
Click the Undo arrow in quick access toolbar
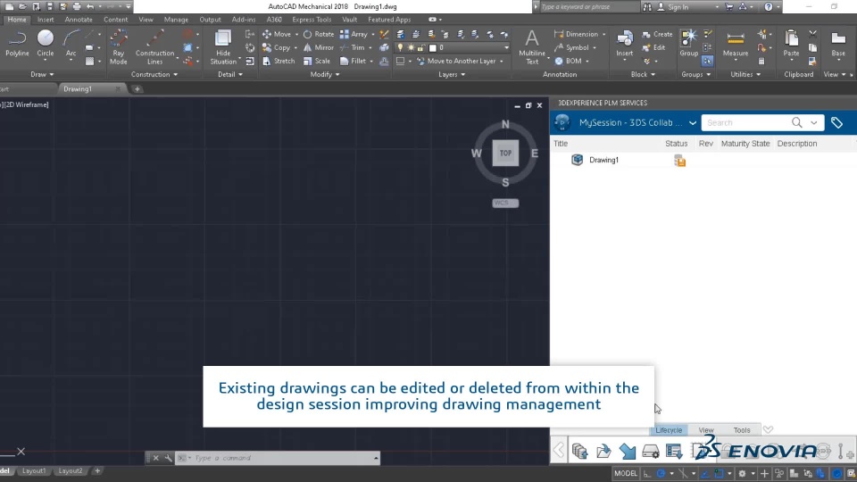90,6
